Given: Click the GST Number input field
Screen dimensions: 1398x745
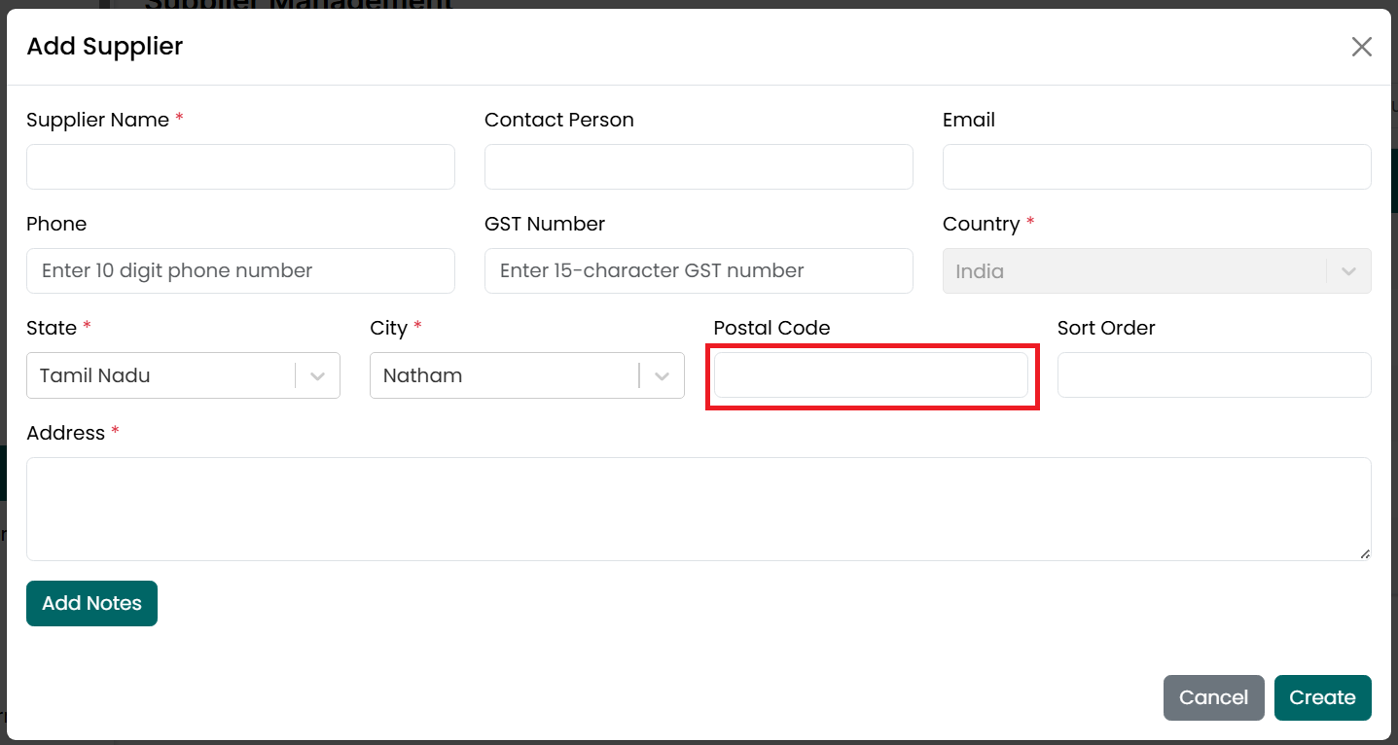Looking at the screenshot, I should click(x=699, y=270).
